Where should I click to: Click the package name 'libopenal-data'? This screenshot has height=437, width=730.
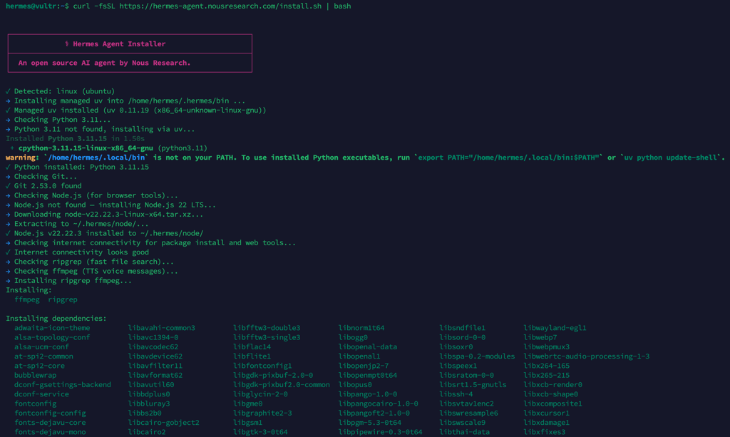pyautogui.click(x=368, y=346)
